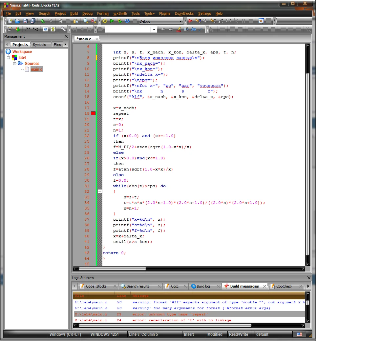This screenshot has width=378, height=341.
Task: Click the Save file floppy icon
Action: (25, 21)
